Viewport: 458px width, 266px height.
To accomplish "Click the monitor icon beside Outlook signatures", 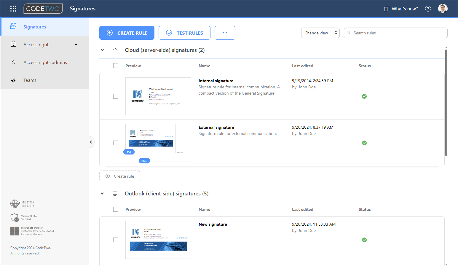I will coord(115,194).
